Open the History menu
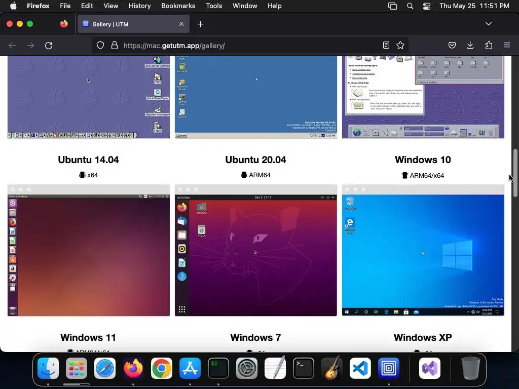Screen dimensions: 519x389 point(140,6)
